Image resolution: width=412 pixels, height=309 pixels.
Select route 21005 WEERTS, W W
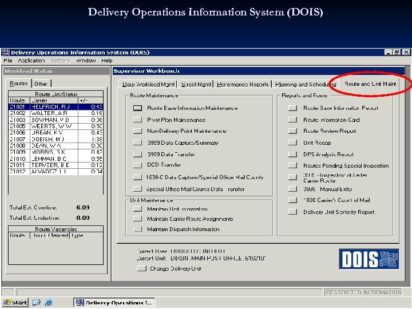pos(56,126)
